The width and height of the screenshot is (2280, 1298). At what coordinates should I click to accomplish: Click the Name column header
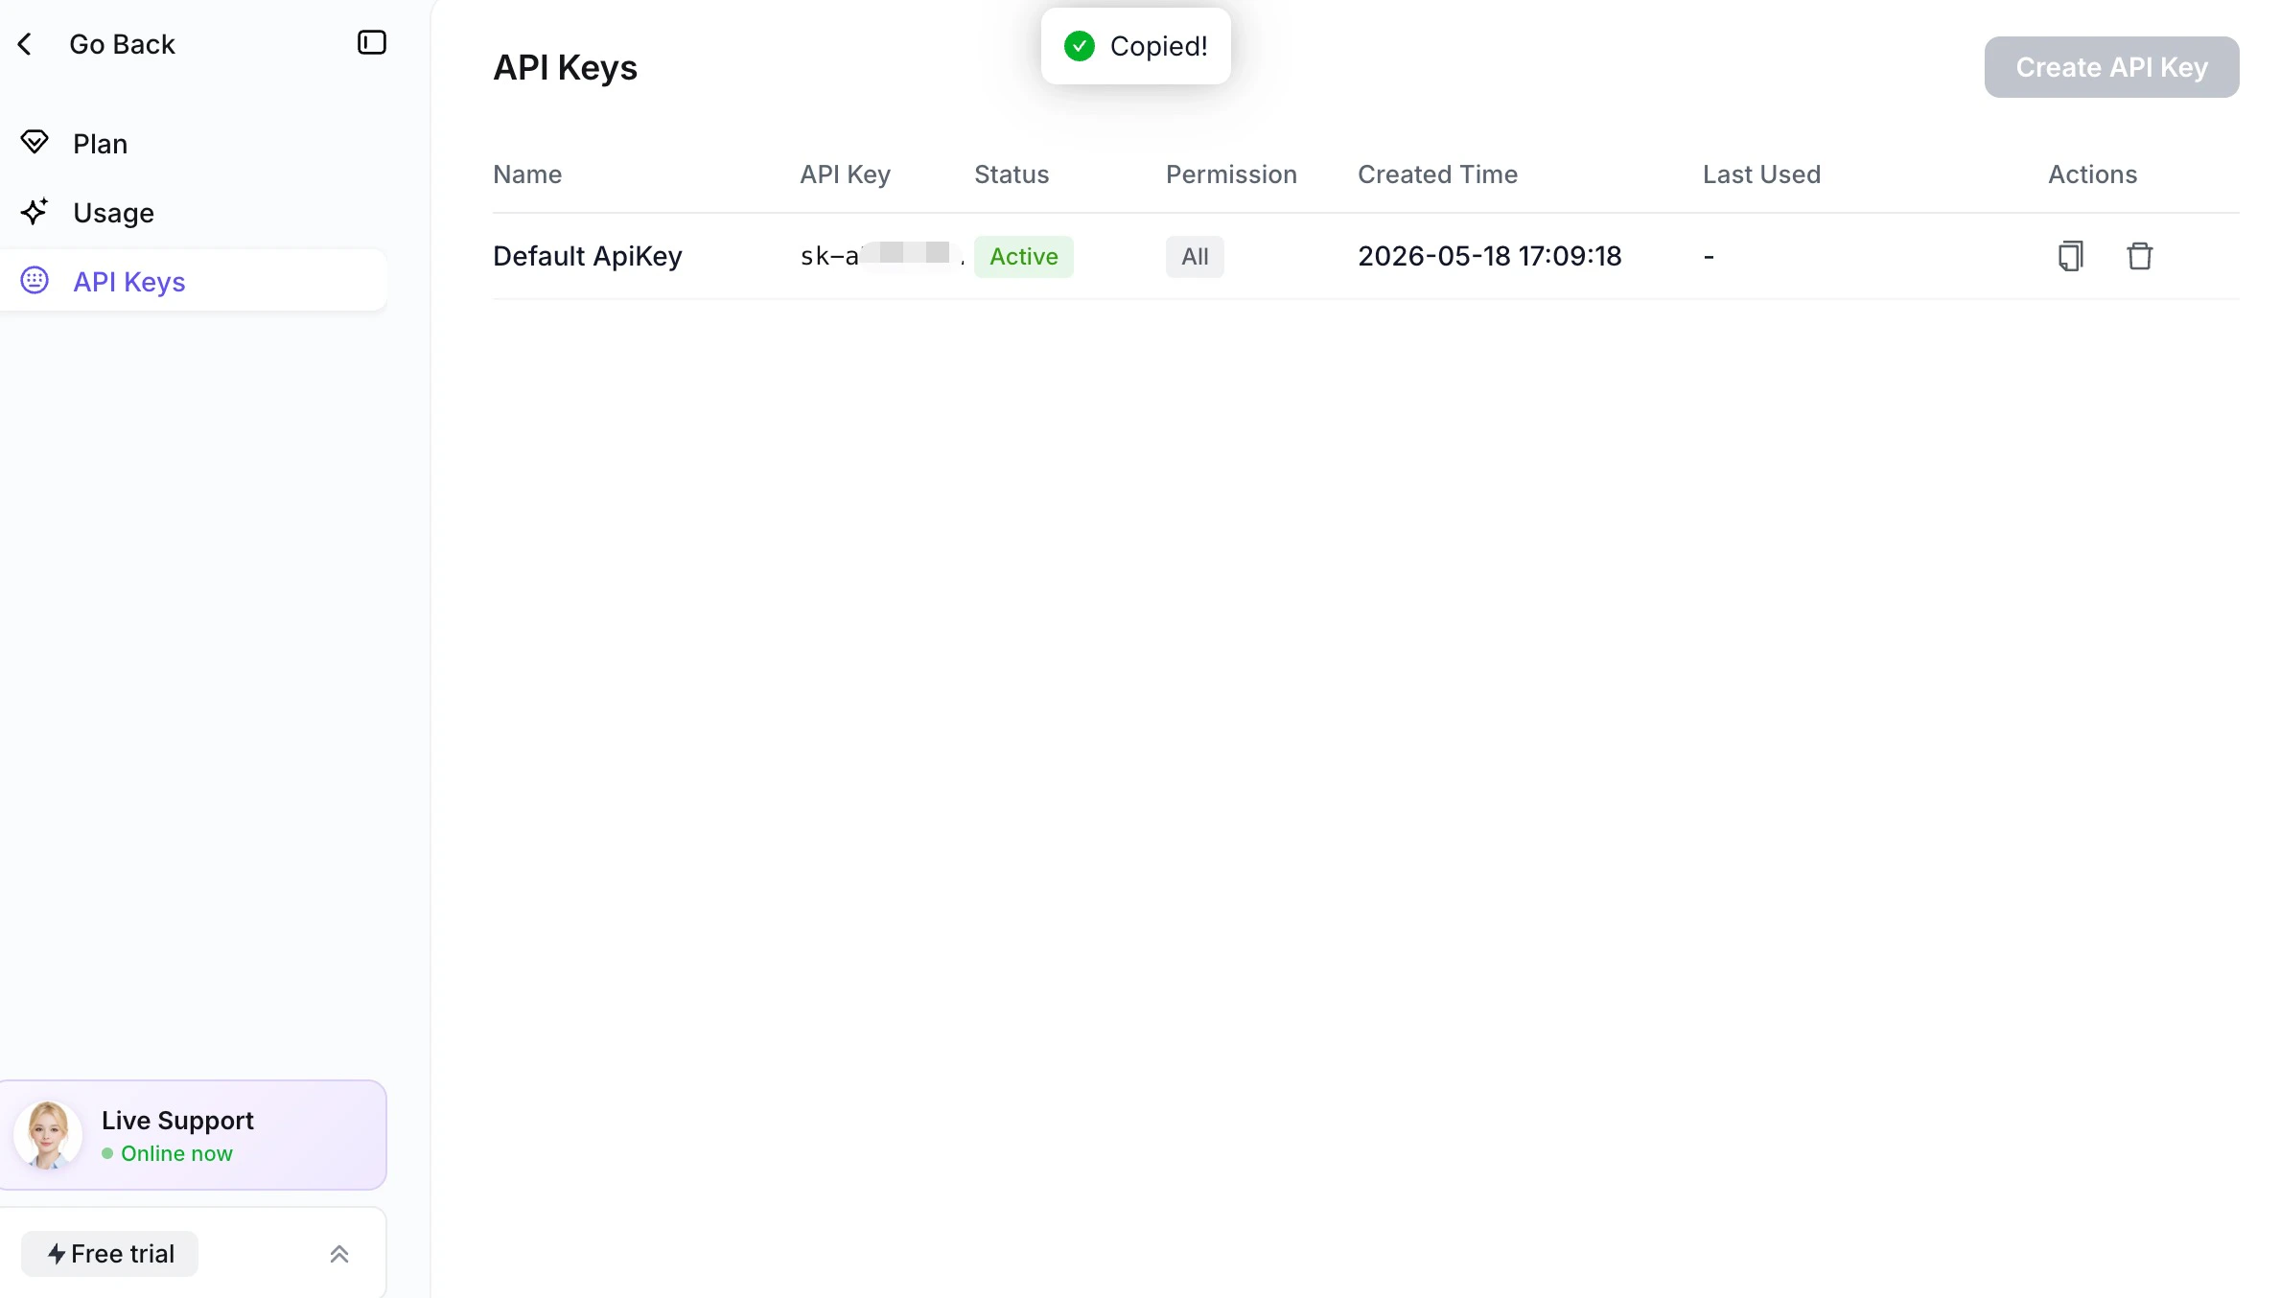click(x=527, y=174)
